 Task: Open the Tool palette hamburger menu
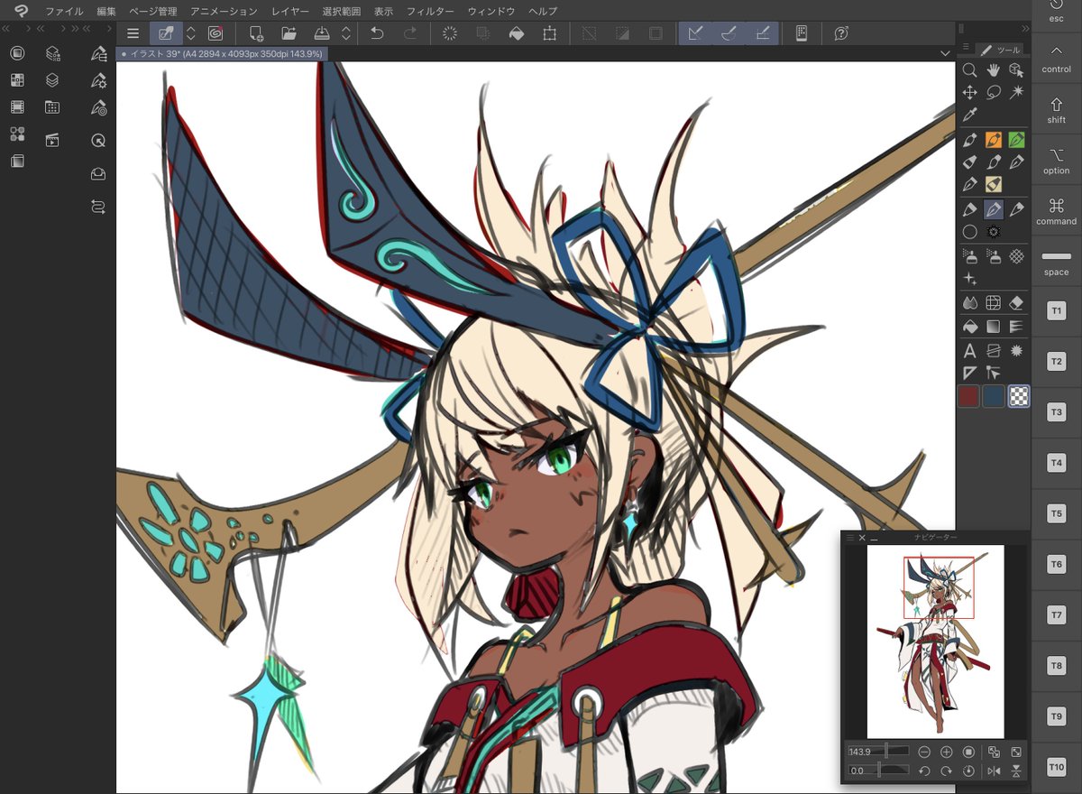point(967,47)
